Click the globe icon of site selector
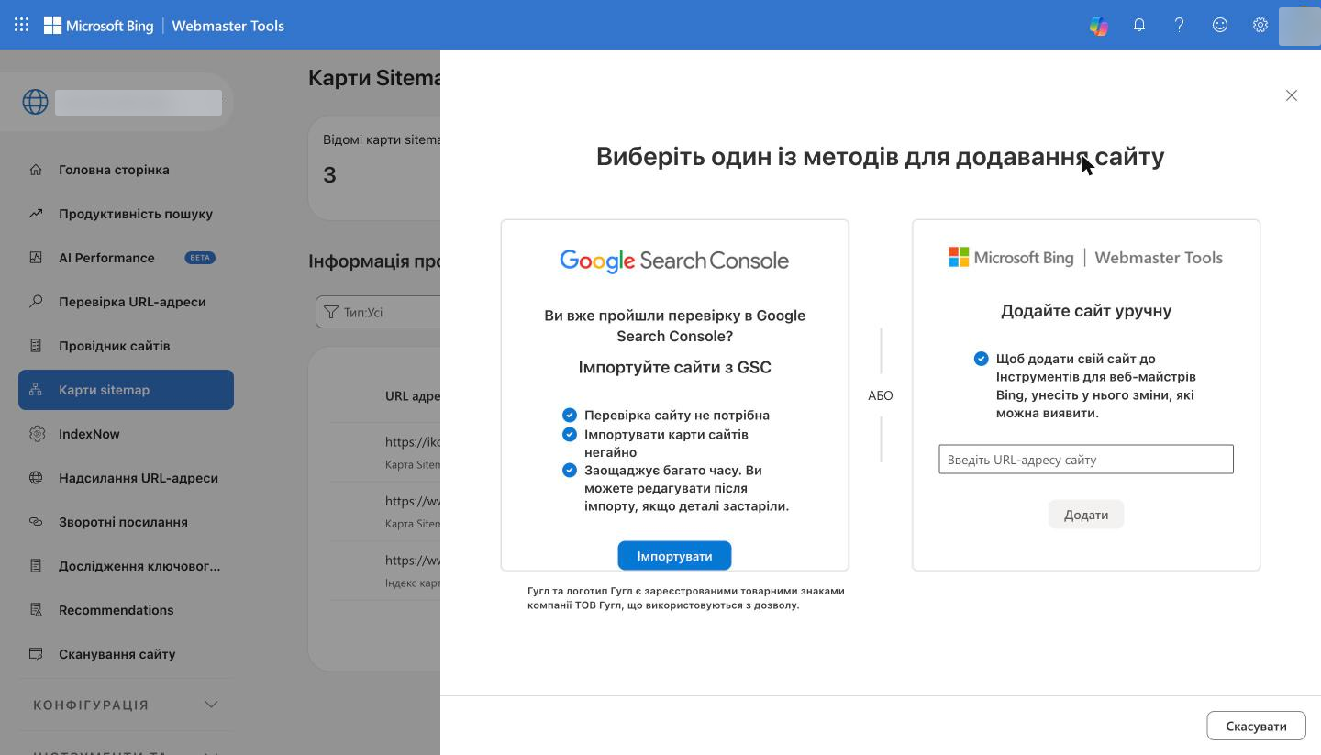The height and width of the screenshot is (755, 1321). point(35,102)
